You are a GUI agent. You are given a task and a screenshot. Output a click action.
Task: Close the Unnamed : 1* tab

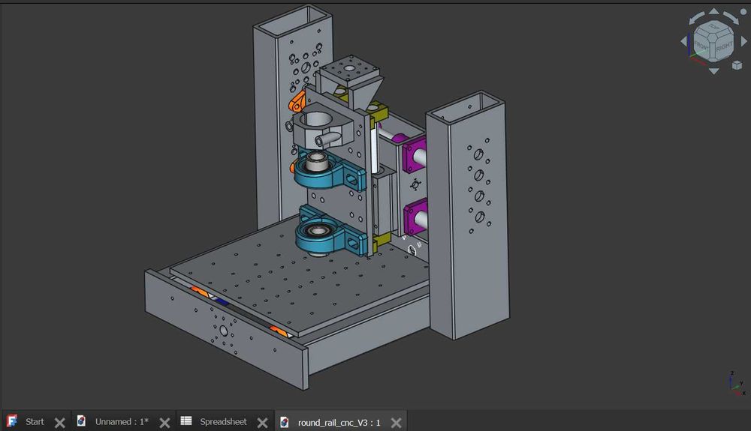click(x=164, y=423)
